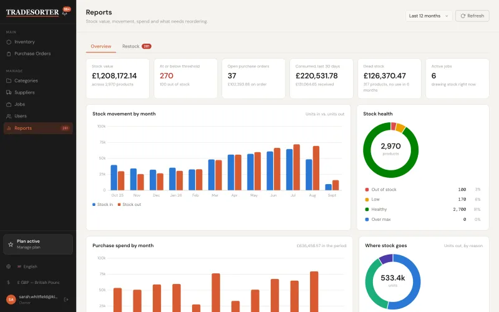The image size is (499, 312).
Task: Open Jobs in the sidebar
Action: pos(38,104)
